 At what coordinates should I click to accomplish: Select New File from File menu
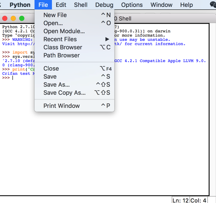click(74, 15)
